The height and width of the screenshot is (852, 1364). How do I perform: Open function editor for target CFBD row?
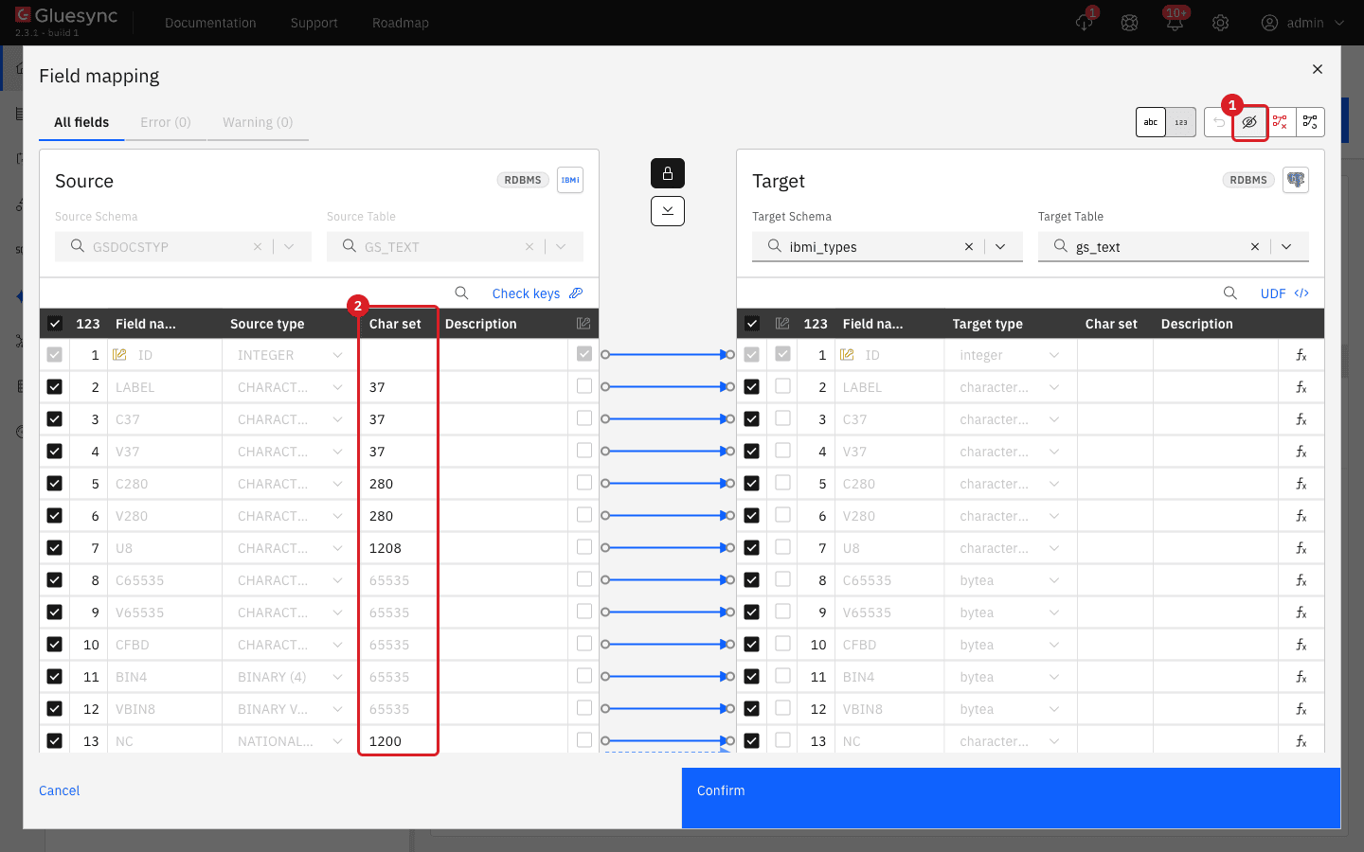click(x=1301, y=645)
